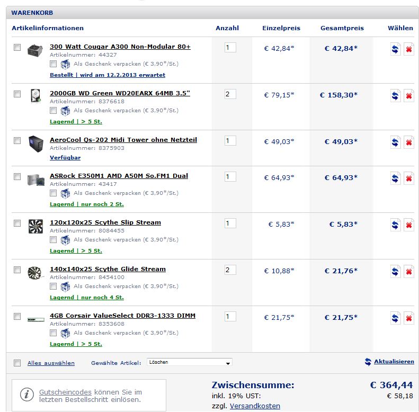The image size is (419, 412).
Task: Click quantity field for Scythe Glide Stream
Action: (x=230, y=270)
